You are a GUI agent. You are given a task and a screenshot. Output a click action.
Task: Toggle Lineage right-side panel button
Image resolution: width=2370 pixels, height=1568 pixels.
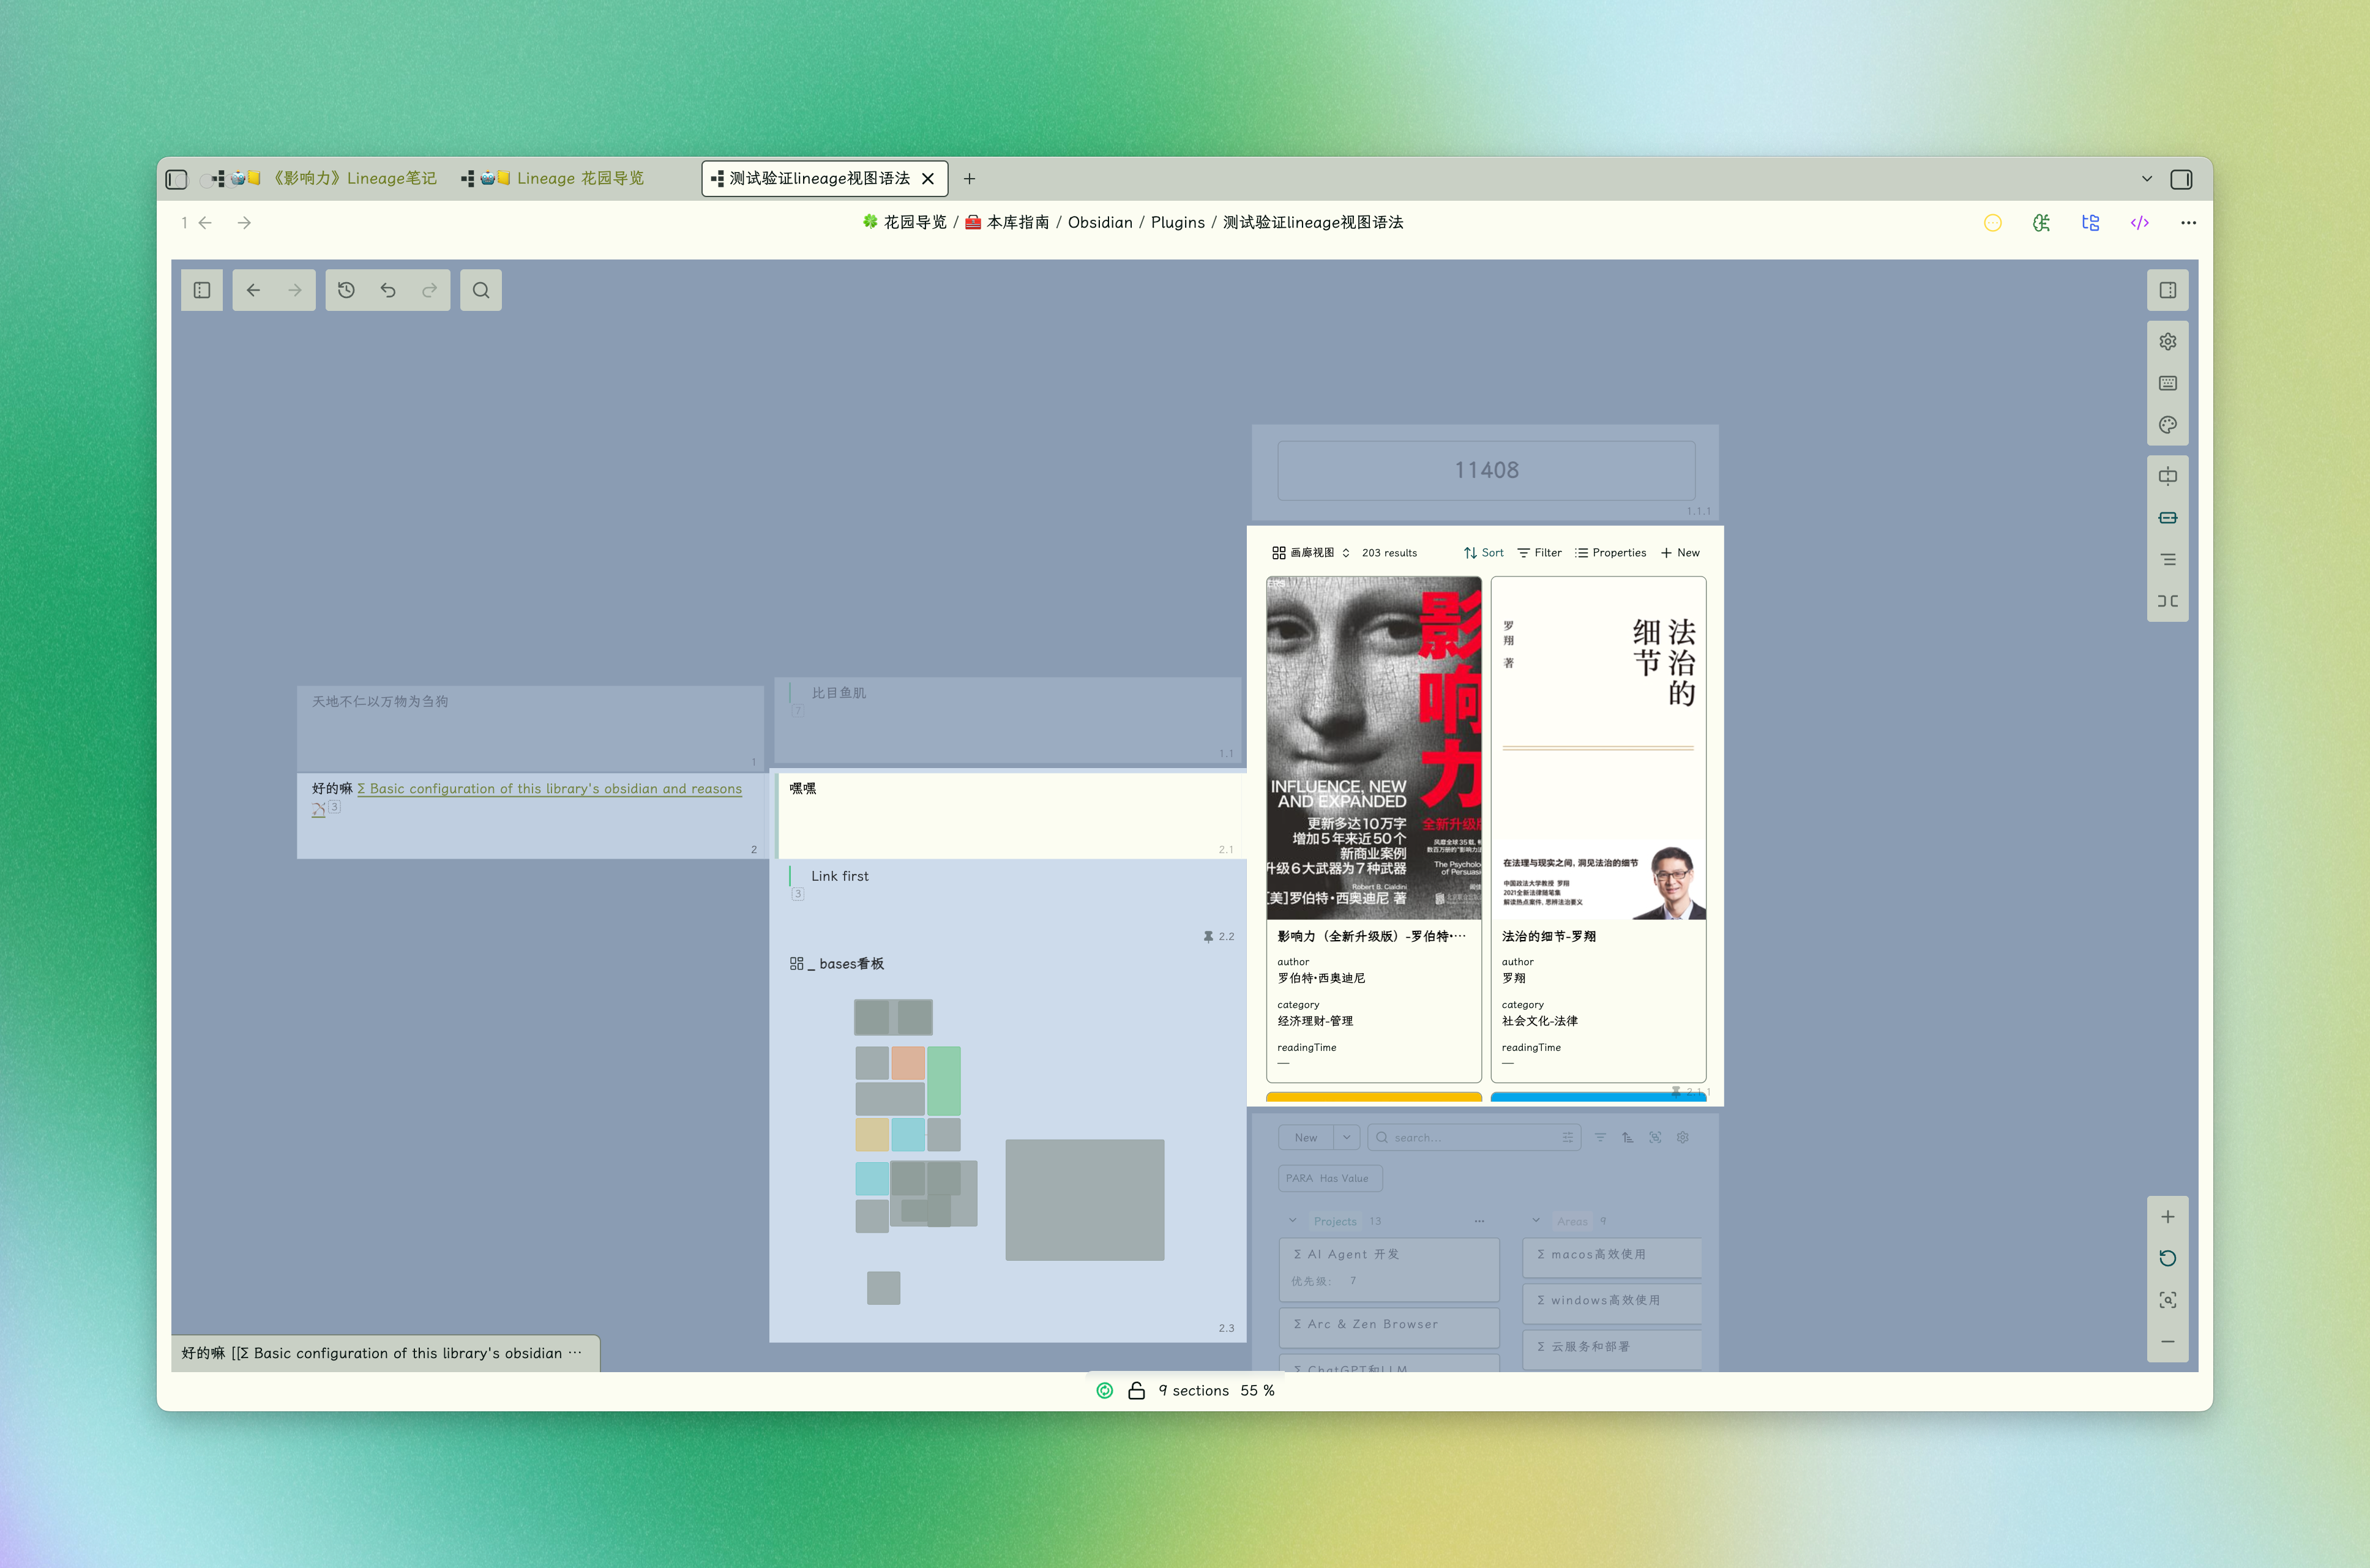tap(2167, 290)
